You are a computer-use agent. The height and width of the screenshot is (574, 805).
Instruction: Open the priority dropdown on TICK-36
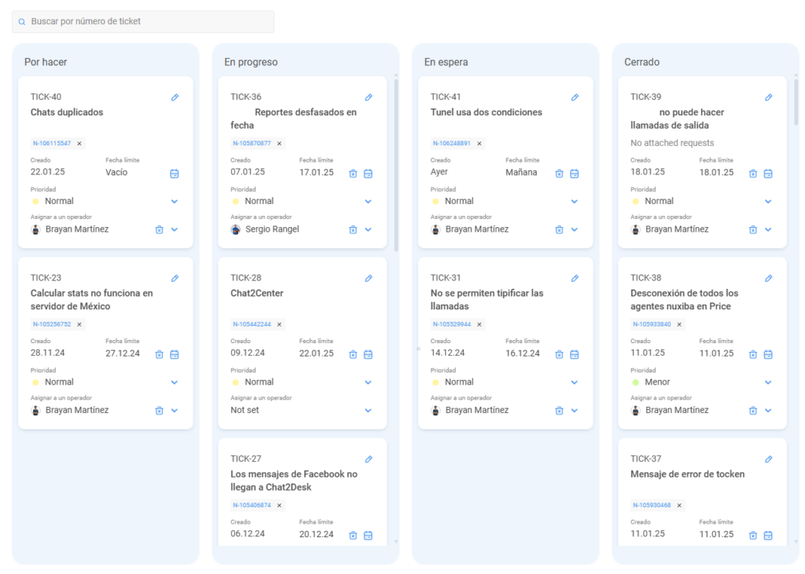(x=368, y=202)
